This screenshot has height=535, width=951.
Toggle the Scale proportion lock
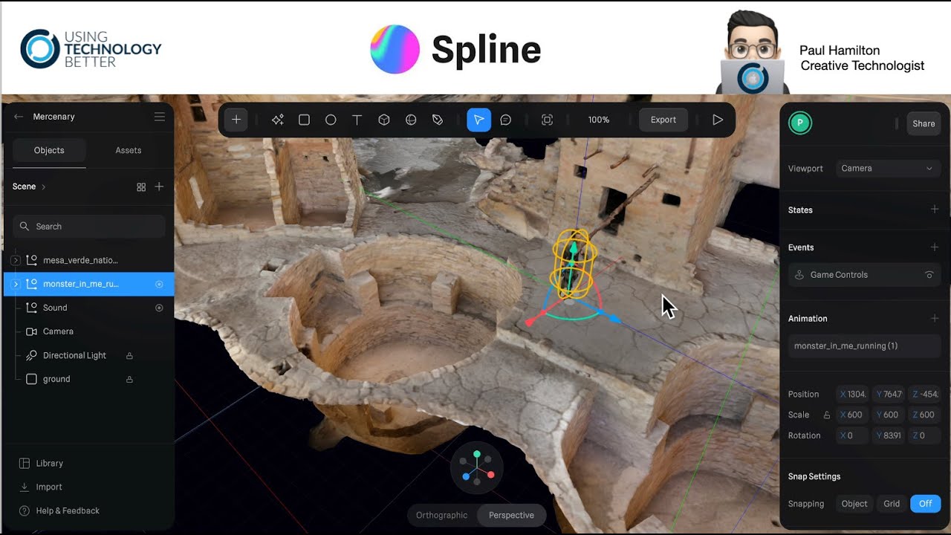click(826, 415)
